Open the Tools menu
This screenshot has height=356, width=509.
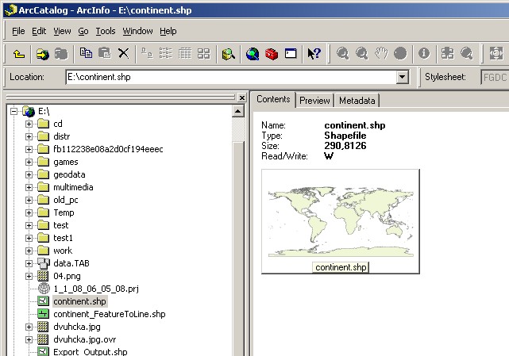(x=106, y=31)
